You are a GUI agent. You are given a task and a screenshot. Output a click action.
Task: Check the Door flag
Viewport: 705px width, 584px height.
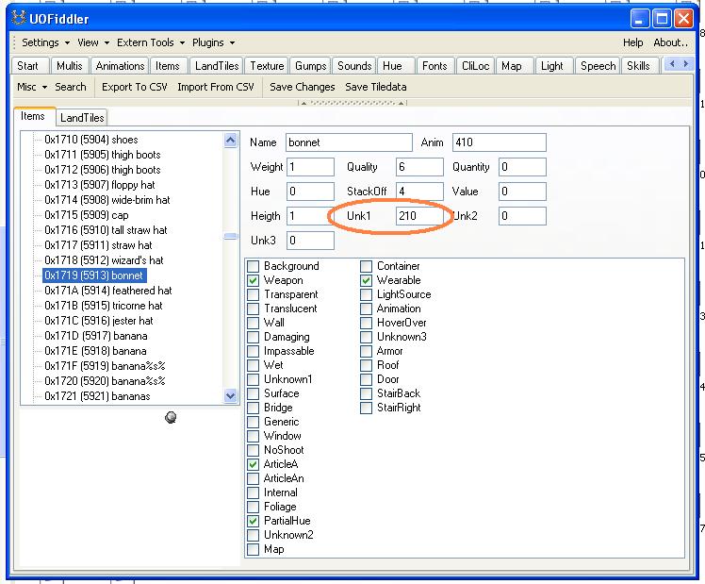click(x=366, y=379)
